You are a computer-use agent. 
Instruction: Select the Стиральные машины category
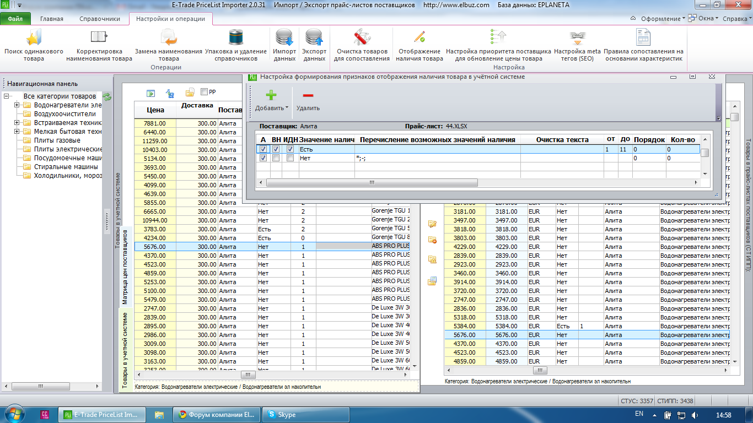[x=66, y=167]
